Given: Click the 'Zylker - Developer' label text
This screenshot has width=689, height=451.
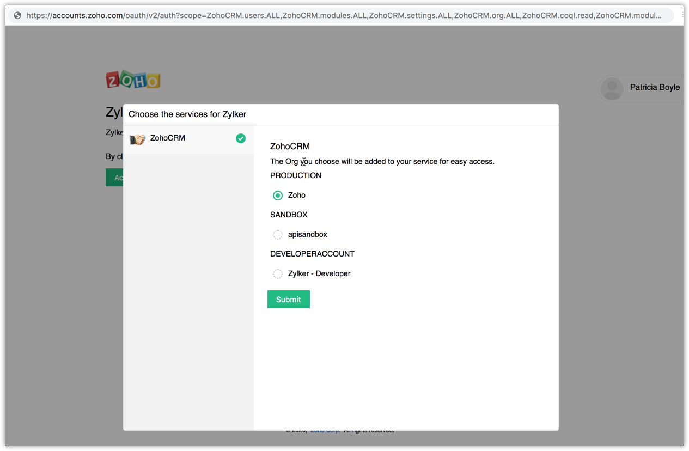Looking at the screenshot, I should coord(319,273).
